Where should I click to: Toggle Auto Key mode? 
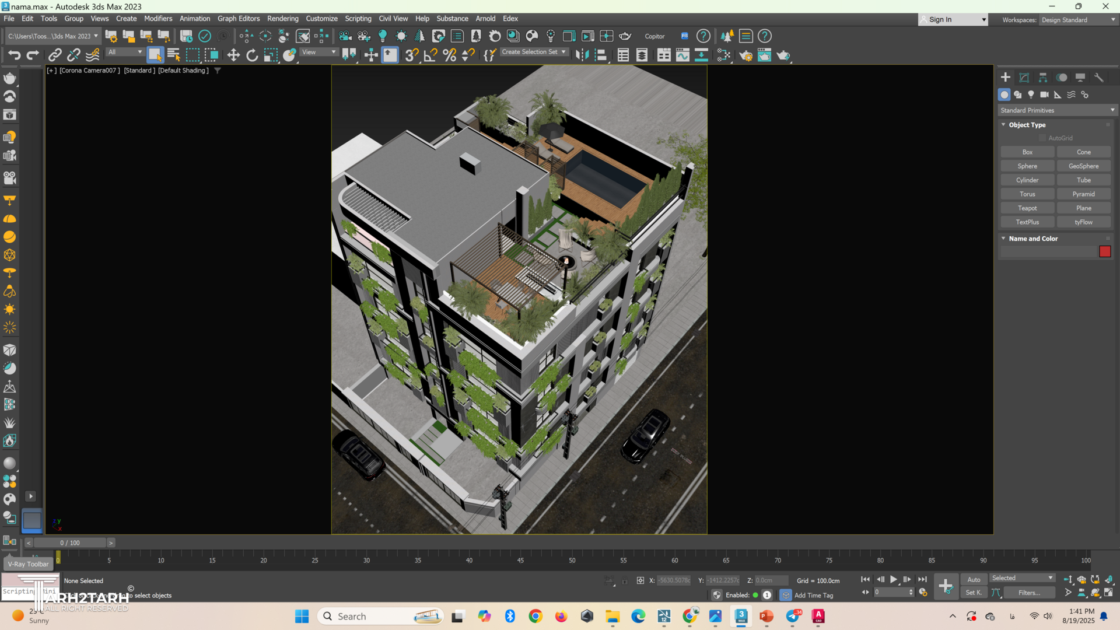pos(974,579)
